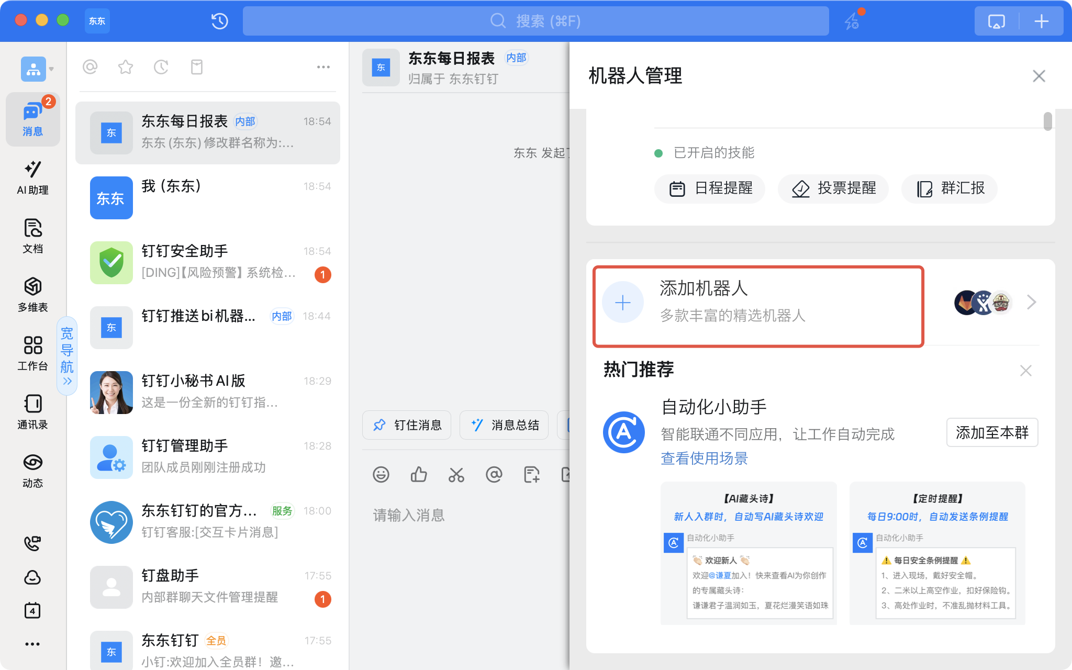Open 查看使用场景 link
1072x670 pixels.
coord(704,459)
